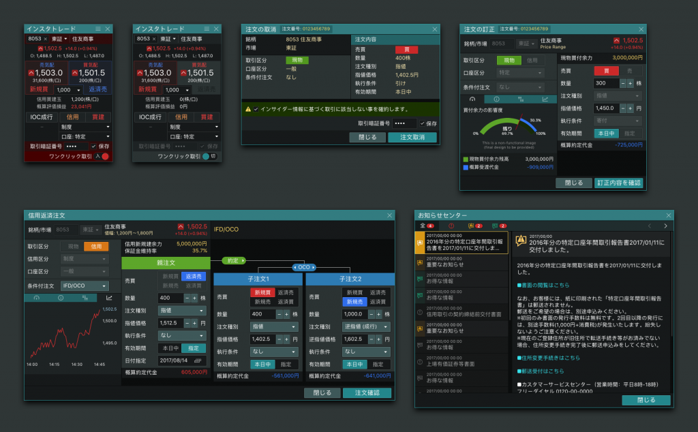The width and height of the screenshot is (698, 432).
Task: Select the message icon with badge 2
Action: click(495, 226)
